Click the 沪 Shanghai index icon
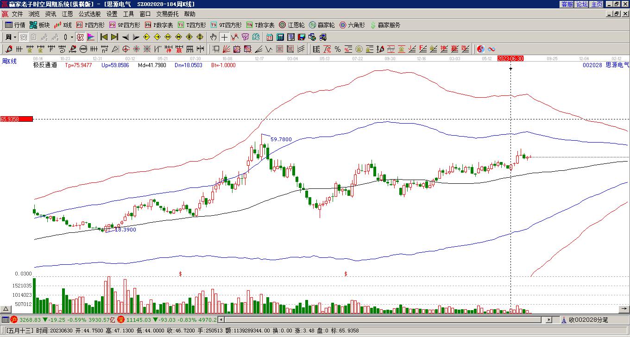The width and height of the screenshot is (630, 337). [x=14, y=319]
